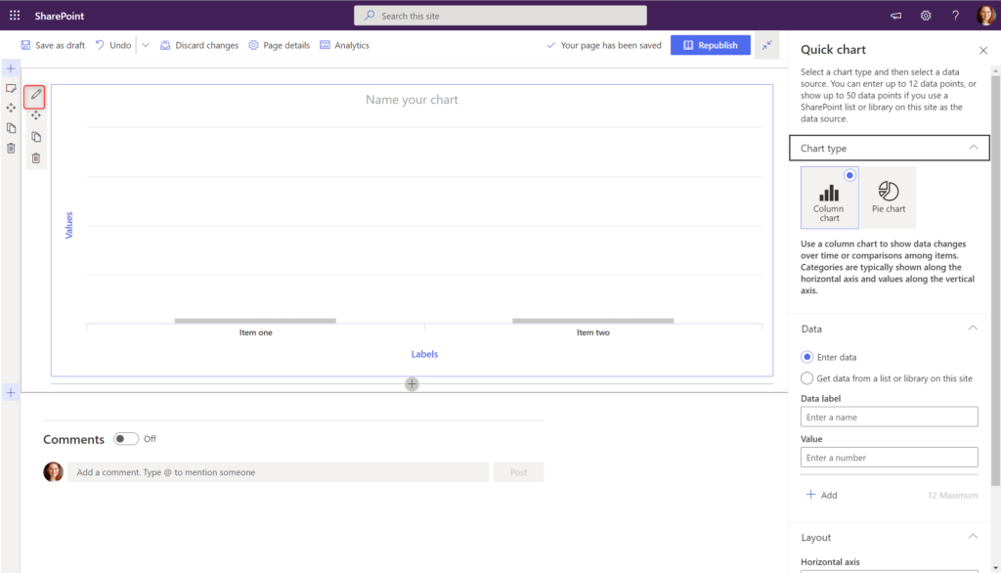Click the Post comment button
The height and width of the screenshot is (573, 1001).
(518, 472)
